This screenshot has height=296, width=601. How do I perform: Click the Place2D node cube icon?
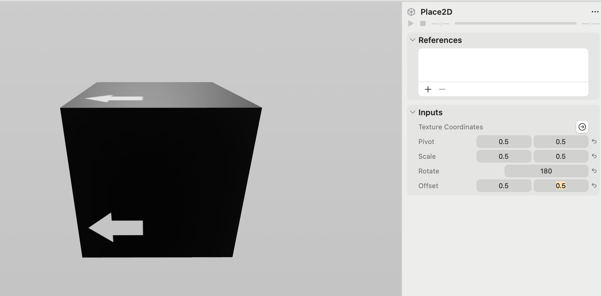[x=411, y=12]
